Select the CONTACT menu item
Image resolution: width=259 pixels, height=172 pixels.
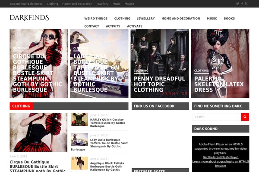pos(92,26)
